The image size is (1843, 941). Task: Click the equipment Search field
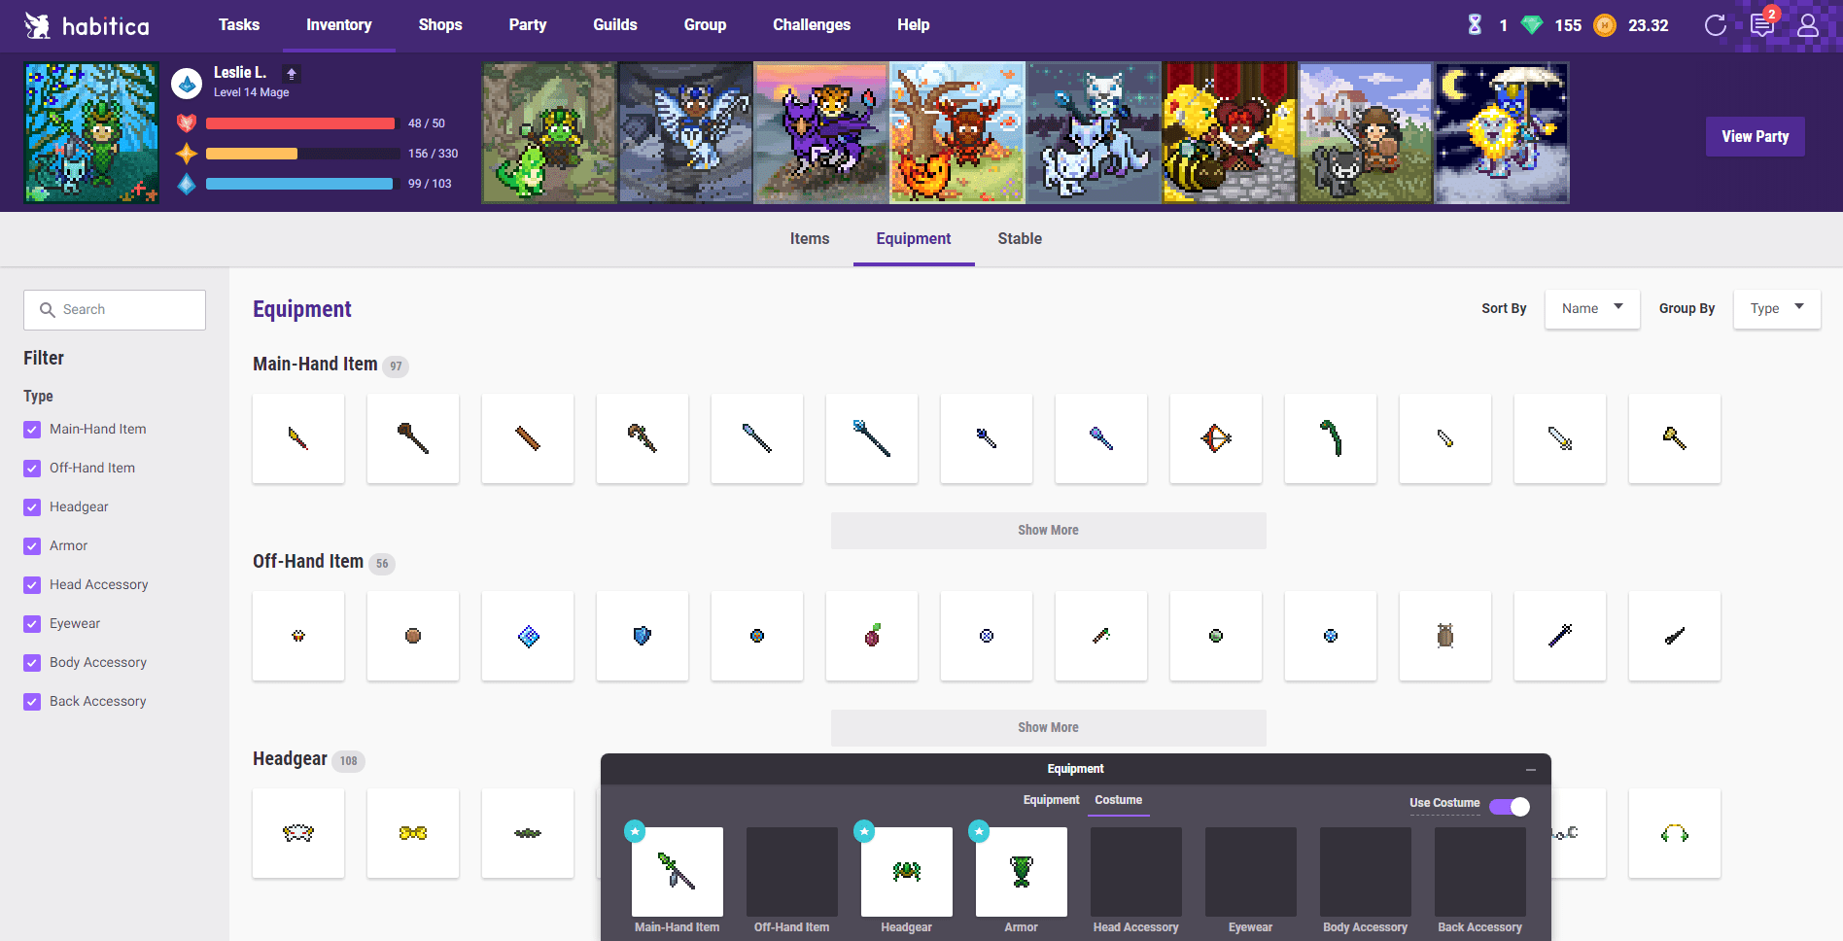pos(115,309)
